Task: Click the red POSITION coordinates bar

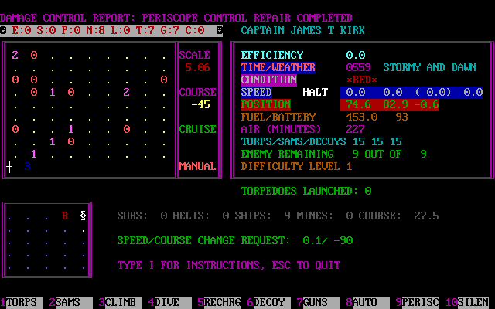Action: coord(414,104)
